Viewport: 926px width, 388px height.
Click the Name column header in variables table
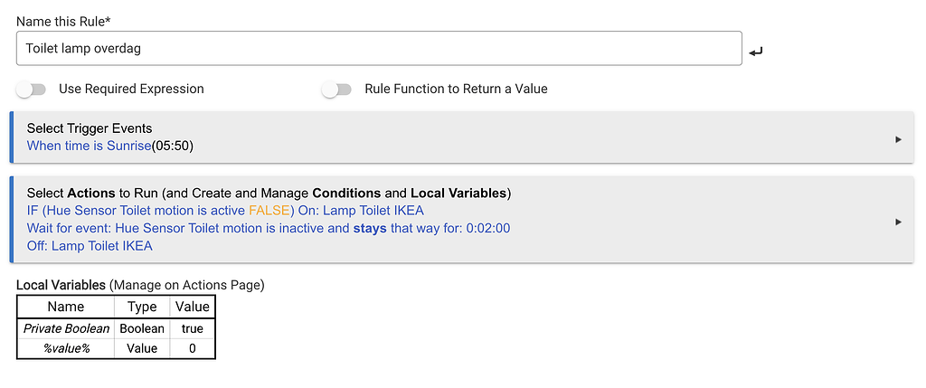tap(65, 307)
